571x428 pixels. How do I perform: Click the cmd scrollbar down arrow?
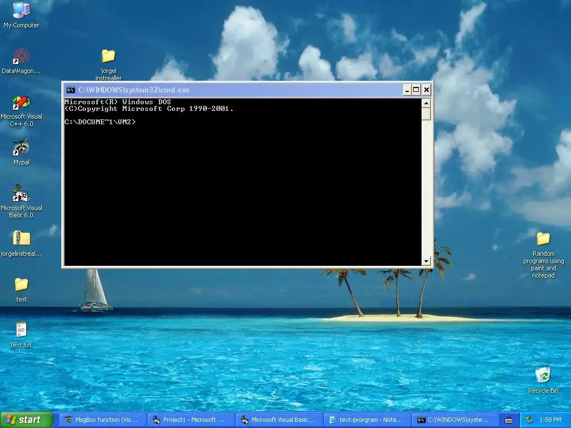pyautogui.click(x=426, y=261)
